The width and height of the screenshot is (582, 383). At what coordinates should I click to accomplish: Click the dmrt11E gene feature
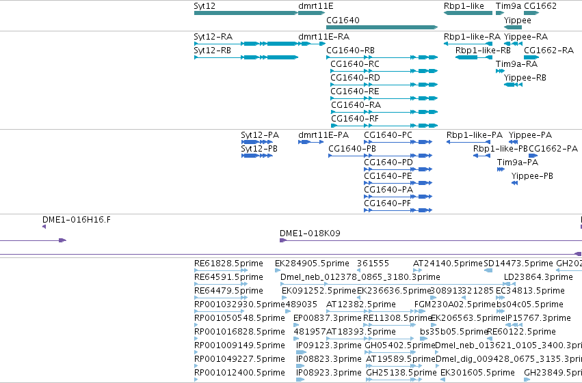point(311,13)
